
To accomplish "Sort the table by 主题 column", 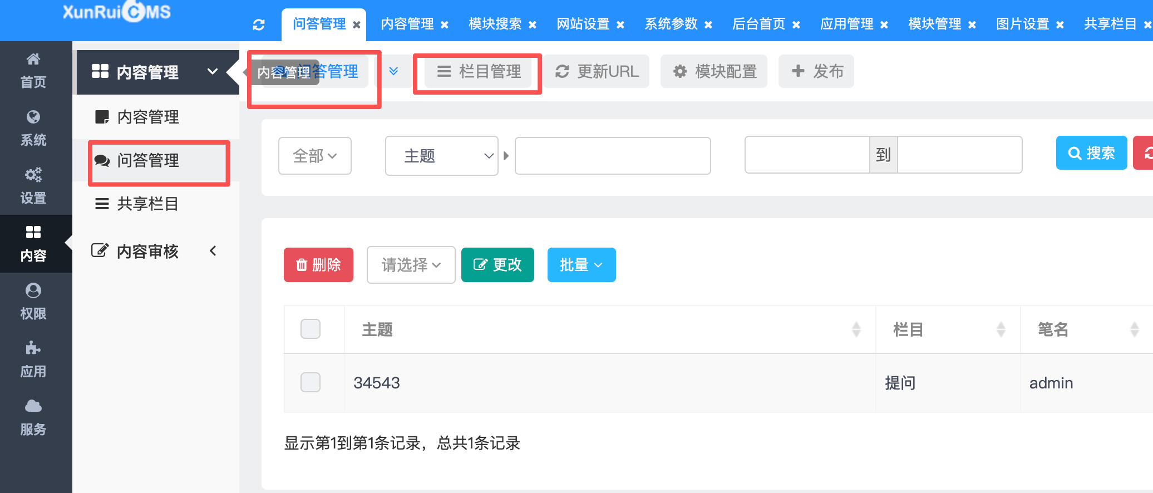I will [x=856, y=329].
